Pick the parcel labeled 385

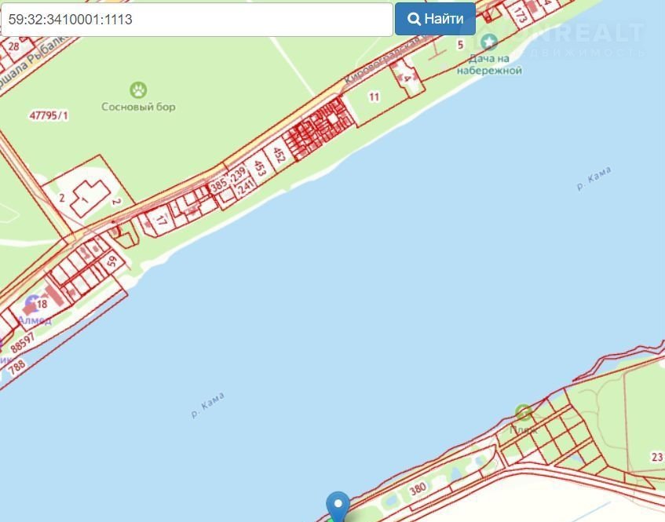pos(219,185)
